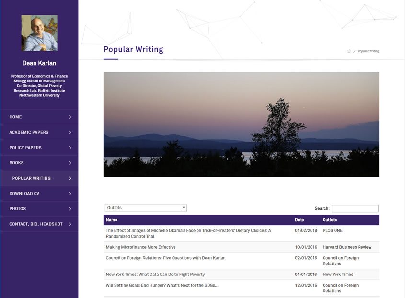Image resolution: width=405 pixels, height=298 pixels.
Task: Click the chevron arrow beside Academic Papers
Action: click(70, 132)
